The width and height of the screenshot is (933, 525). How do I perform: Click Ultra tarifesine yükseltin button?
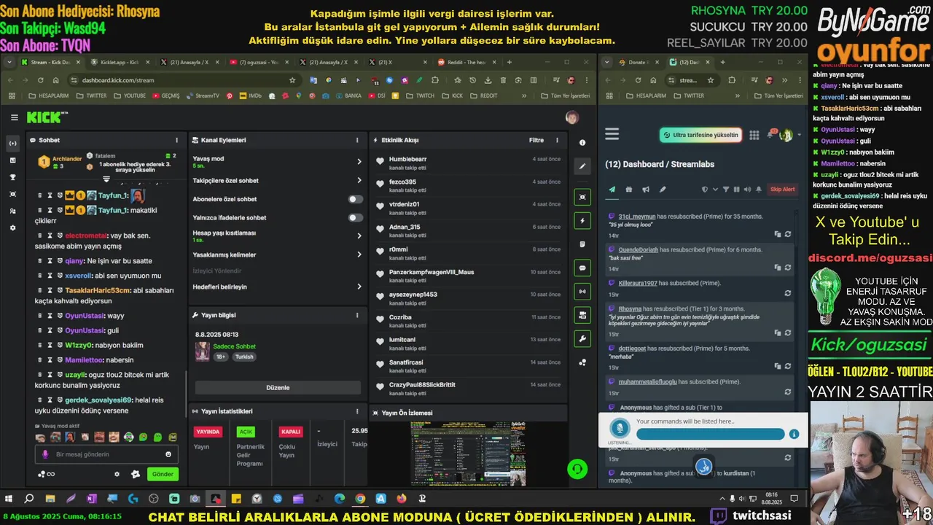700,135
